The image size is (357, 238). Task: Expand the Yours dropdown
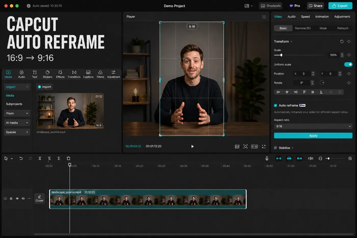(x=17, y=113)
